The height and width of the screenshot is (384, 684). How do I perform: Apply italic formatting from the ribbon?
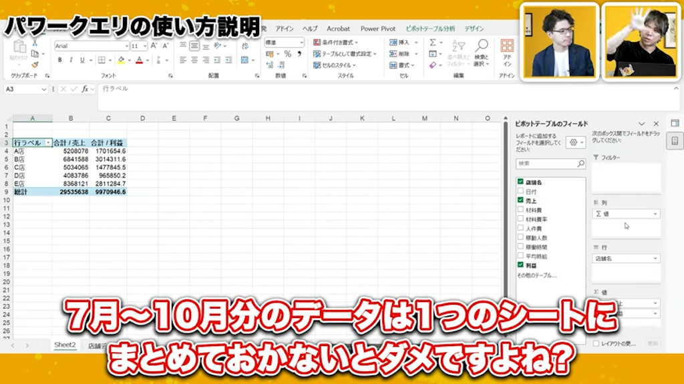click(x=71, y=60)
